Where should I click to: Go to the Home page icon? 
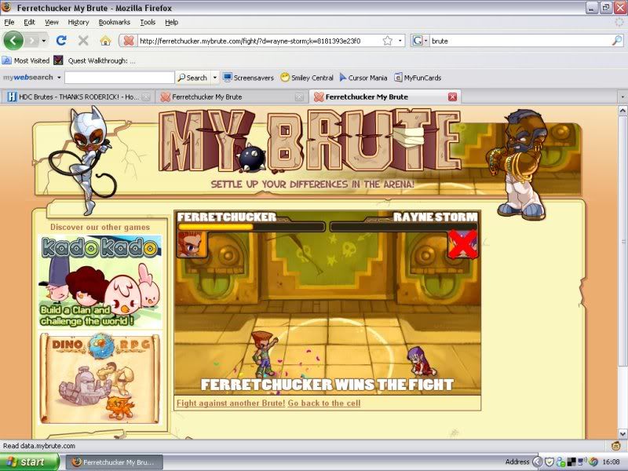[x=105, y=41]
